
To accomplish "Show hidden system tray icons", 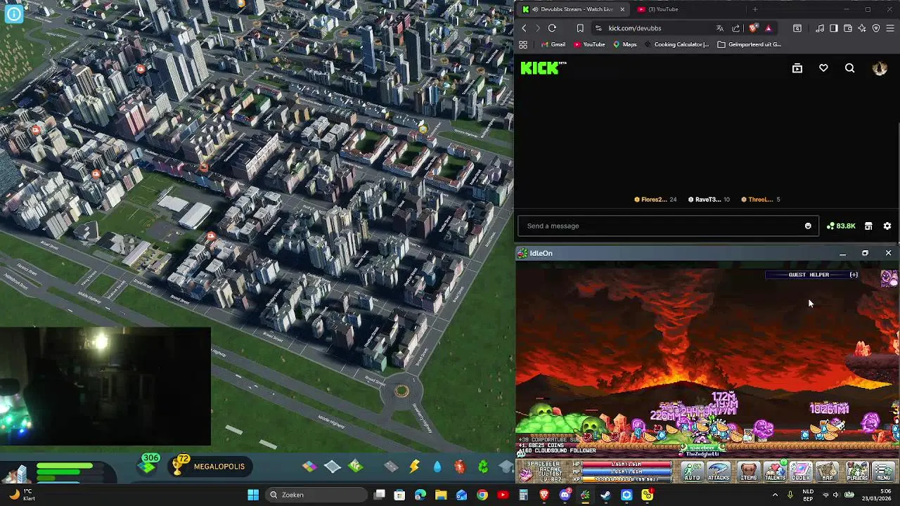I will (775, 495).
